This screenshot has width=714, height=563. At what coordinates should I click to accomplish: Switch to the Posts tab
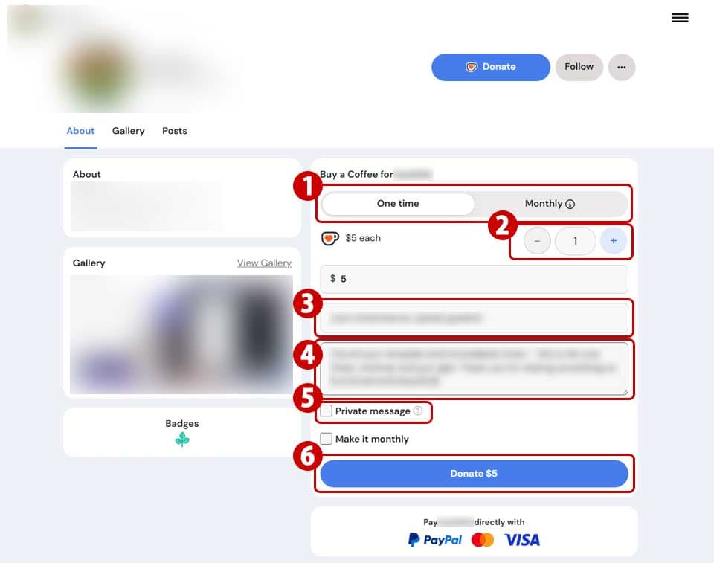[x=175, y=131]
